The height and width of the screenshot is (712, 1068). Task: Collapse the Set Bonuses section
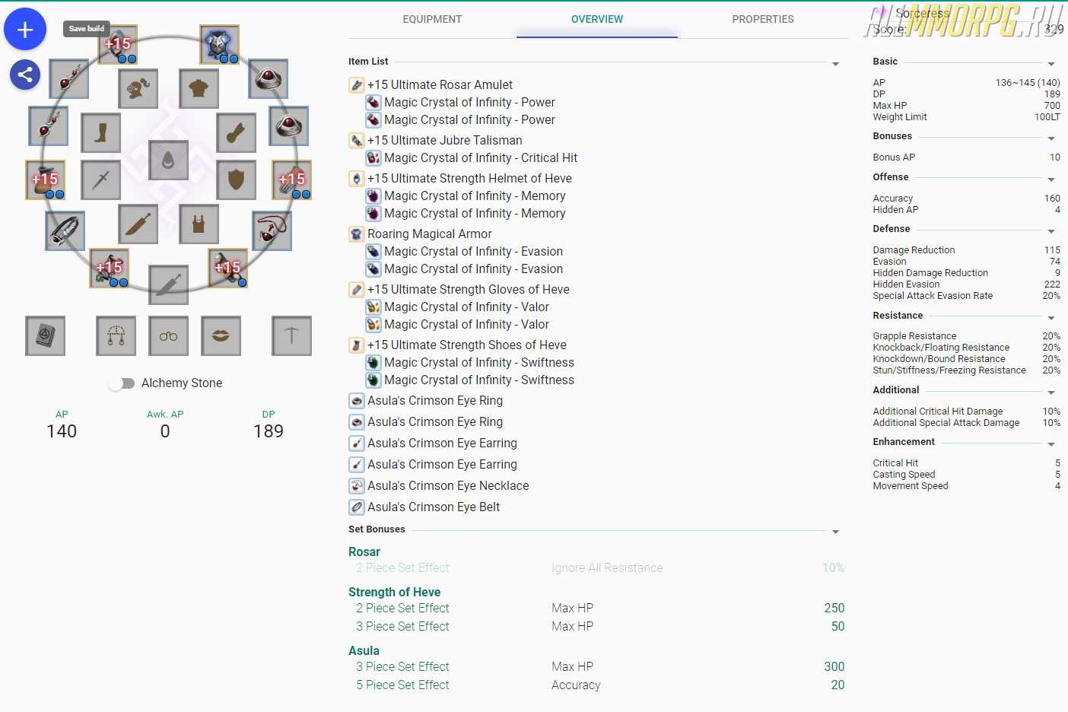tap(835, 532)
